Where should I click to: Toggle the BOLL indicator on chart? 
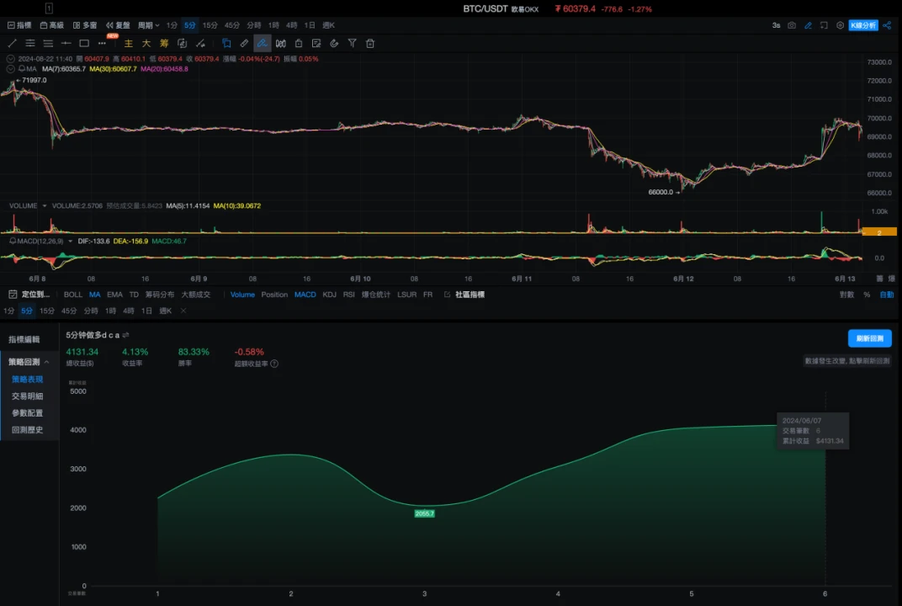[73, 295]
